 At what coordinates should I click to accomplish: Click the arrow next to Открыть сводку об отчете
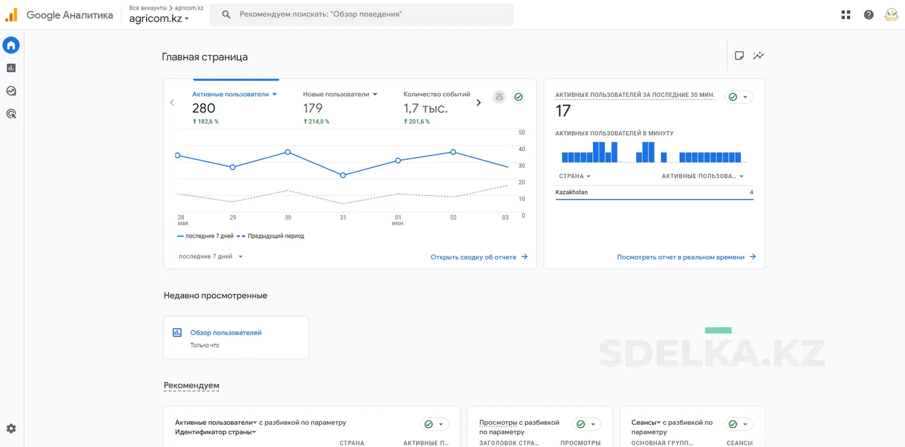[x=524, y=257]
